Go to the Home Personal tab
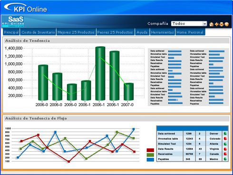Image resolution: width=233 pixels, height=175 pixels. pyautogui.click(x=190, y=32)
